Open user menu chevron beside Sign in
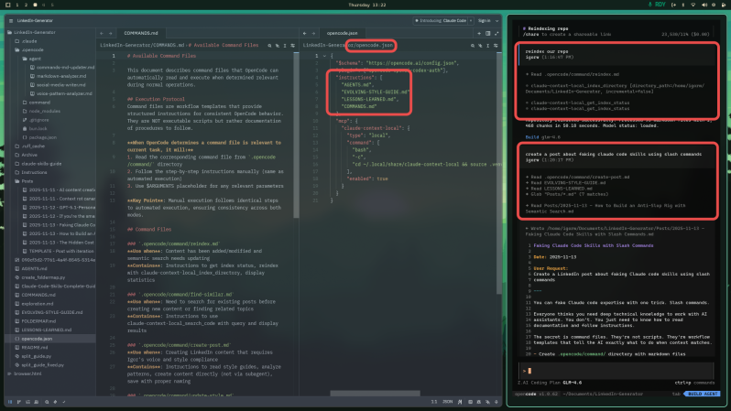731x411 pixels. (x=496, y=20)
